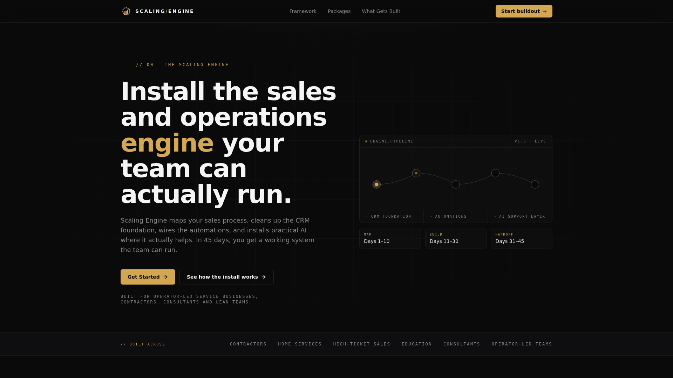Viewport: 673px width, 378px height.
Task: Click EDUCATION in the built-across strip
Action: click(x=417, y=344)
